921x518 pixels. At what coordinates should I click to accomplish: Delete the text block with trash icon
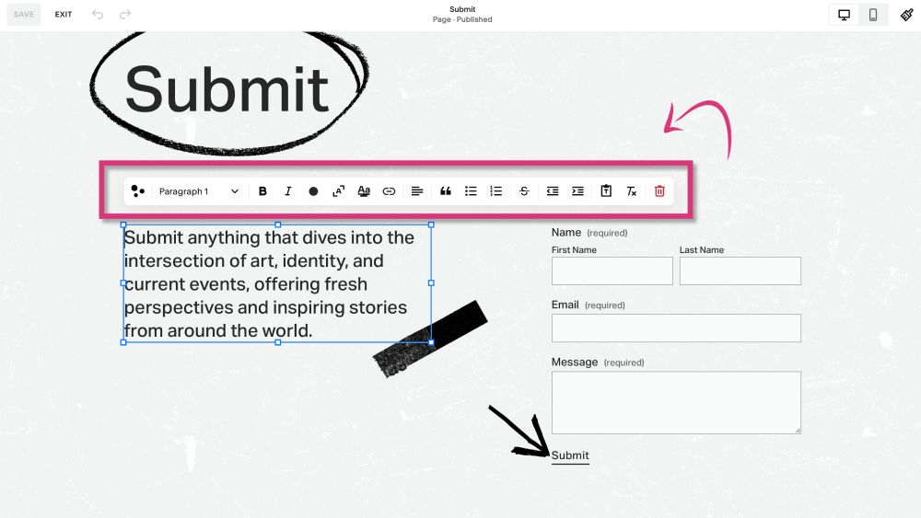[x=659, y=191]
